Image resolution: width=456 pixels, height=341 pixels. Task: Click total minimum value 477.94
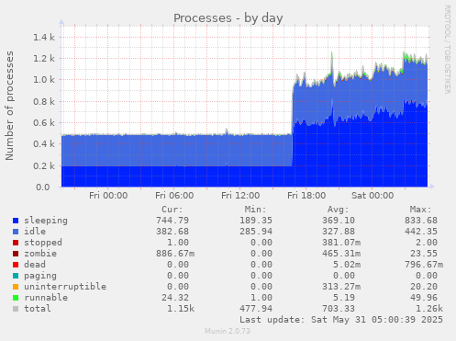pyautogui.click(x=256, y=309)
